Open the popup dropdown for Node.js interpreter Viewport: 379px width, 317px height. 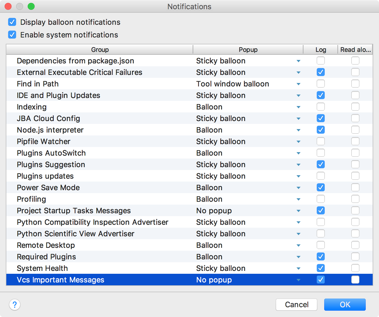(x=299, y=130)
